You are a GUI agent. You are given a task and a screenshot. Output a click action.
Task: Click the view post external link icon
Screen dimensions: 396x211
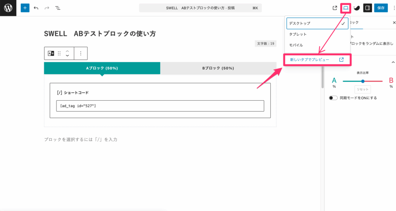click(x=335, y=8)
